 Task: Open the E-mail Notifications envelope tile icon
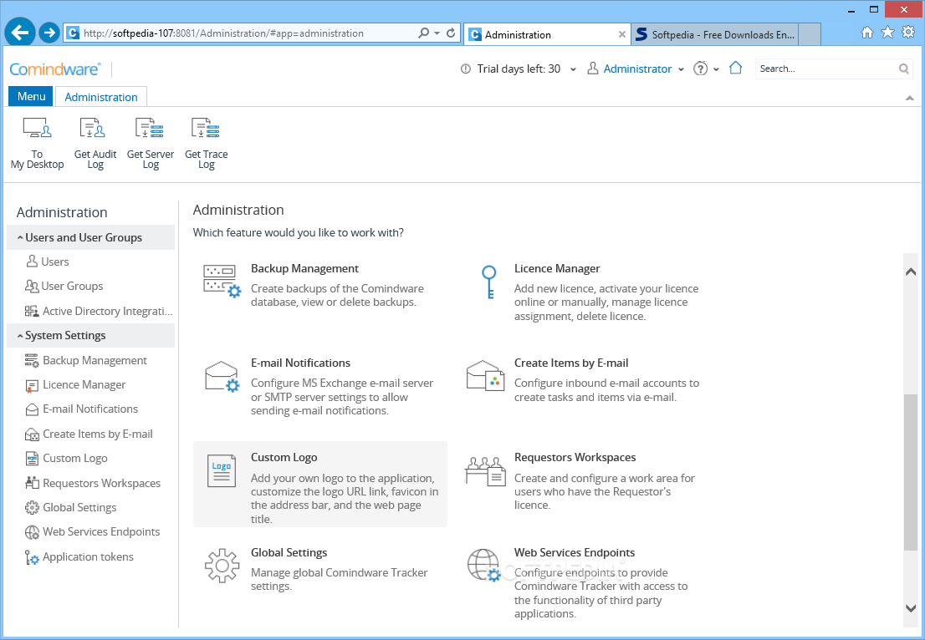pos(222,376)
